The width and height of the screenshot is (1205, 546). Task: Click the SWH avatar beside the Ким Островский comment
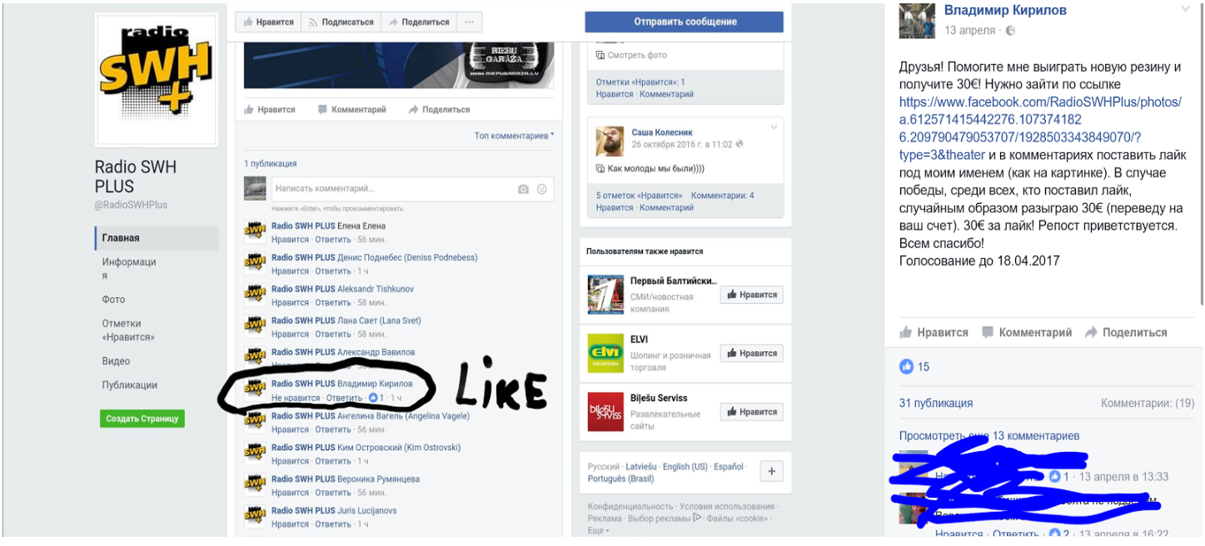click(x=255, y=453)
